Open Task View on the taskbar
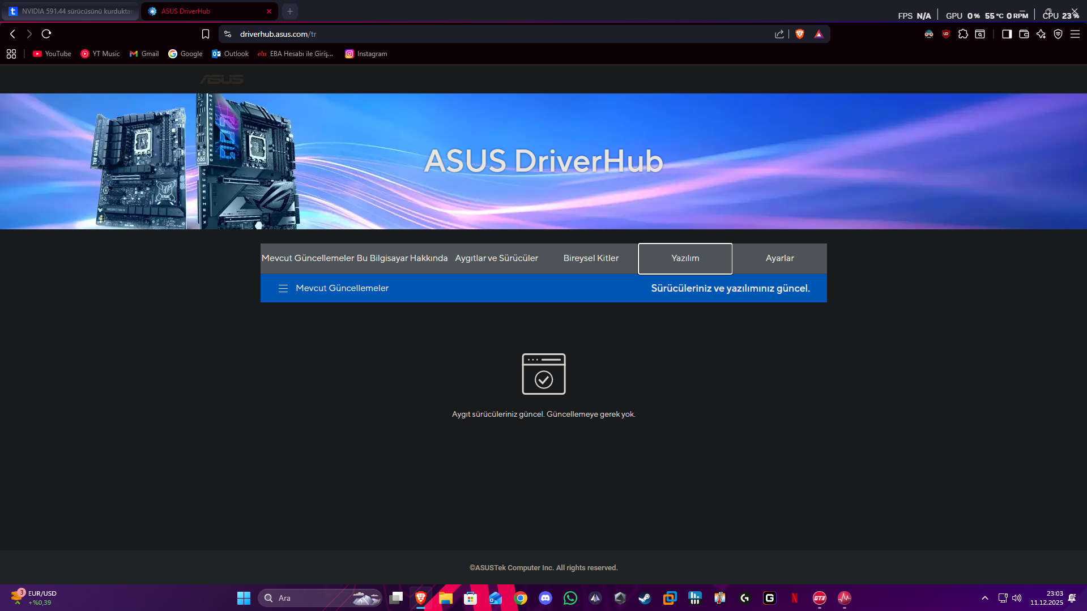Screen dimensions: 1087x611 pos(396,598)
